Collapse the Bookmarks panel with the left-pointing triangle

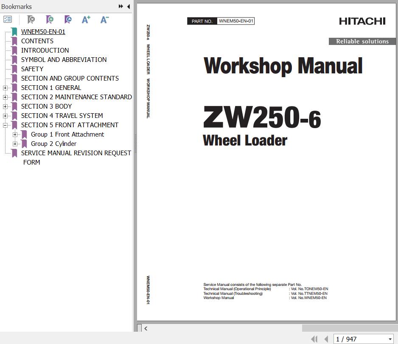[x=129, y=6]
